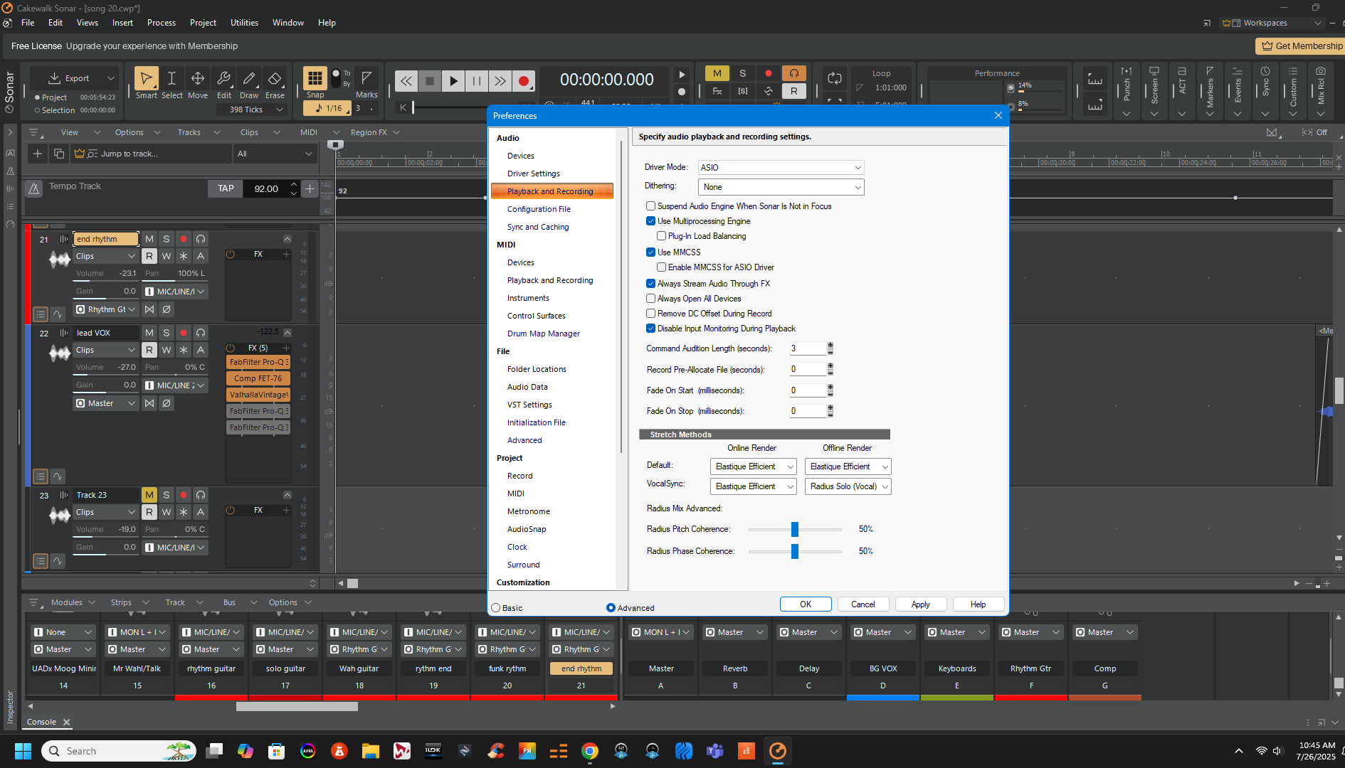The height and width of the screenshot is (768, 1345).
Task: Open the Driver Mode dropdown
Action: click(781, 168)
